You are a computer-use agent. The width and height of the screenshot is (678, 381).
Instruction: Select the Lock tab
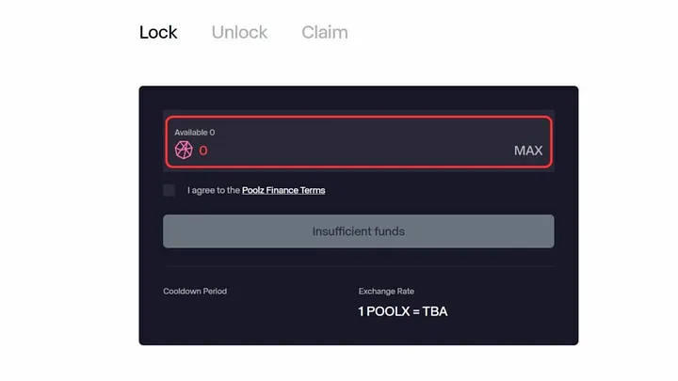point(158,32)
